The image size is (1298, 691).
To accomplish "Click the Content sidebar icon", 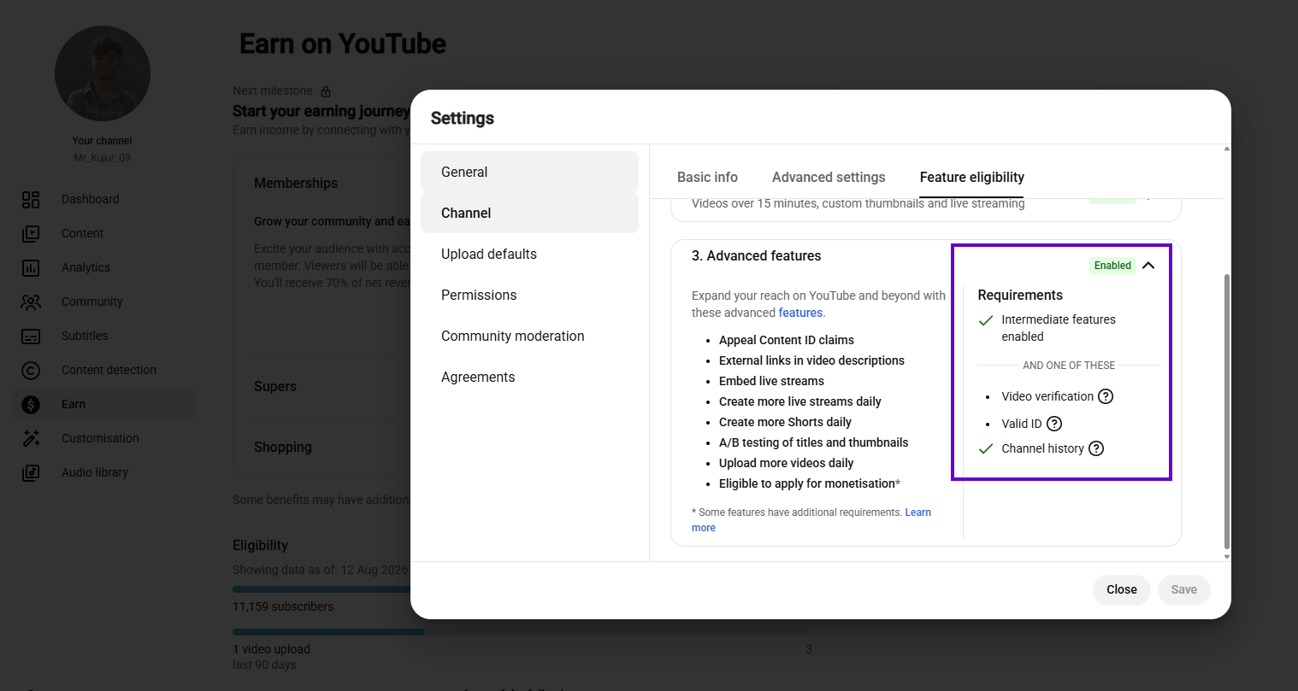I will pyautogui.click(x=31, y=233).
